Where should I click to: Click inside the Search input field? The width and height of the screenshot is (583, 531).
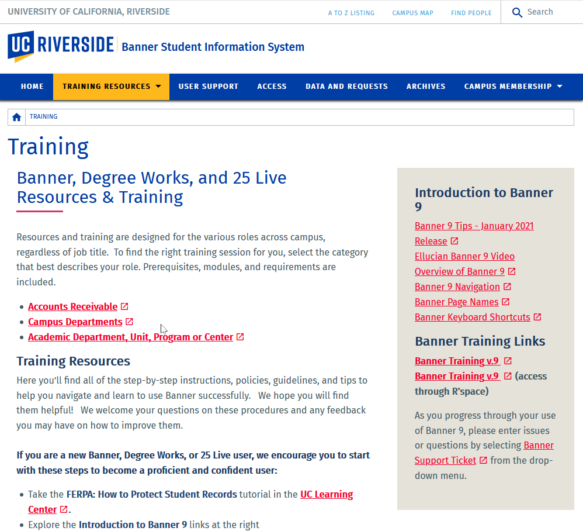(546, 12)
